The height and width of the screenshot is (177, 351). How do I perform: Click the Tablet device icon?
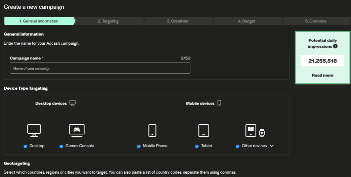[204, 130]
